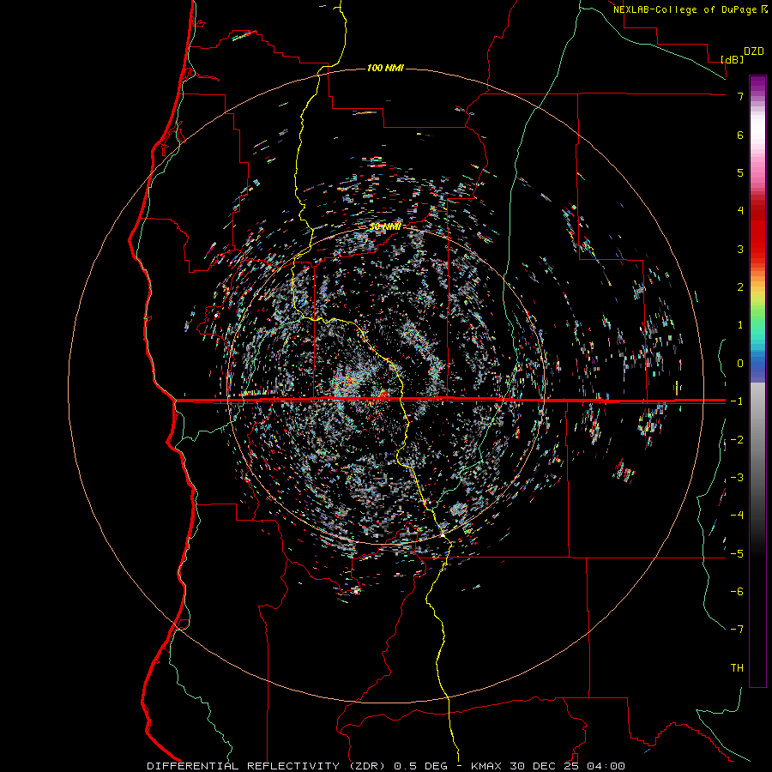Click the -6 tick on the color scale
The image size is (772, 772).
click(737, 592)
